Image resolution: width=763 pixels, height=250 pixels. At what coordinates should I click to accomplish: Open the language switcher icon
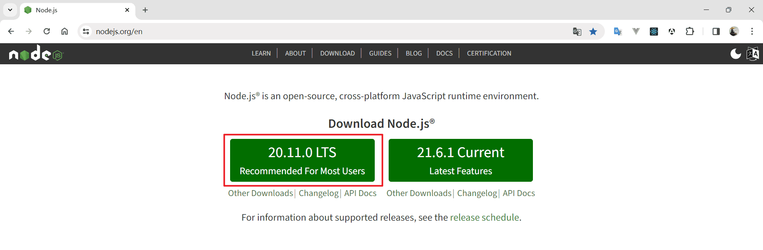[x=753, y=54]
